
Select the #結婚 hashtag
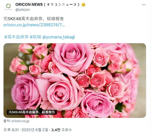pos(36,37)
